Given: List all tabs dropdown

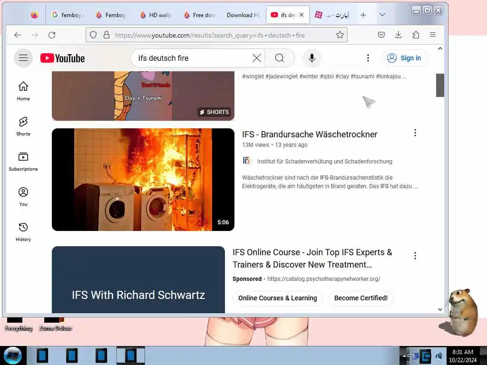Looking at the screenshot, I should [x=382, y=15].
